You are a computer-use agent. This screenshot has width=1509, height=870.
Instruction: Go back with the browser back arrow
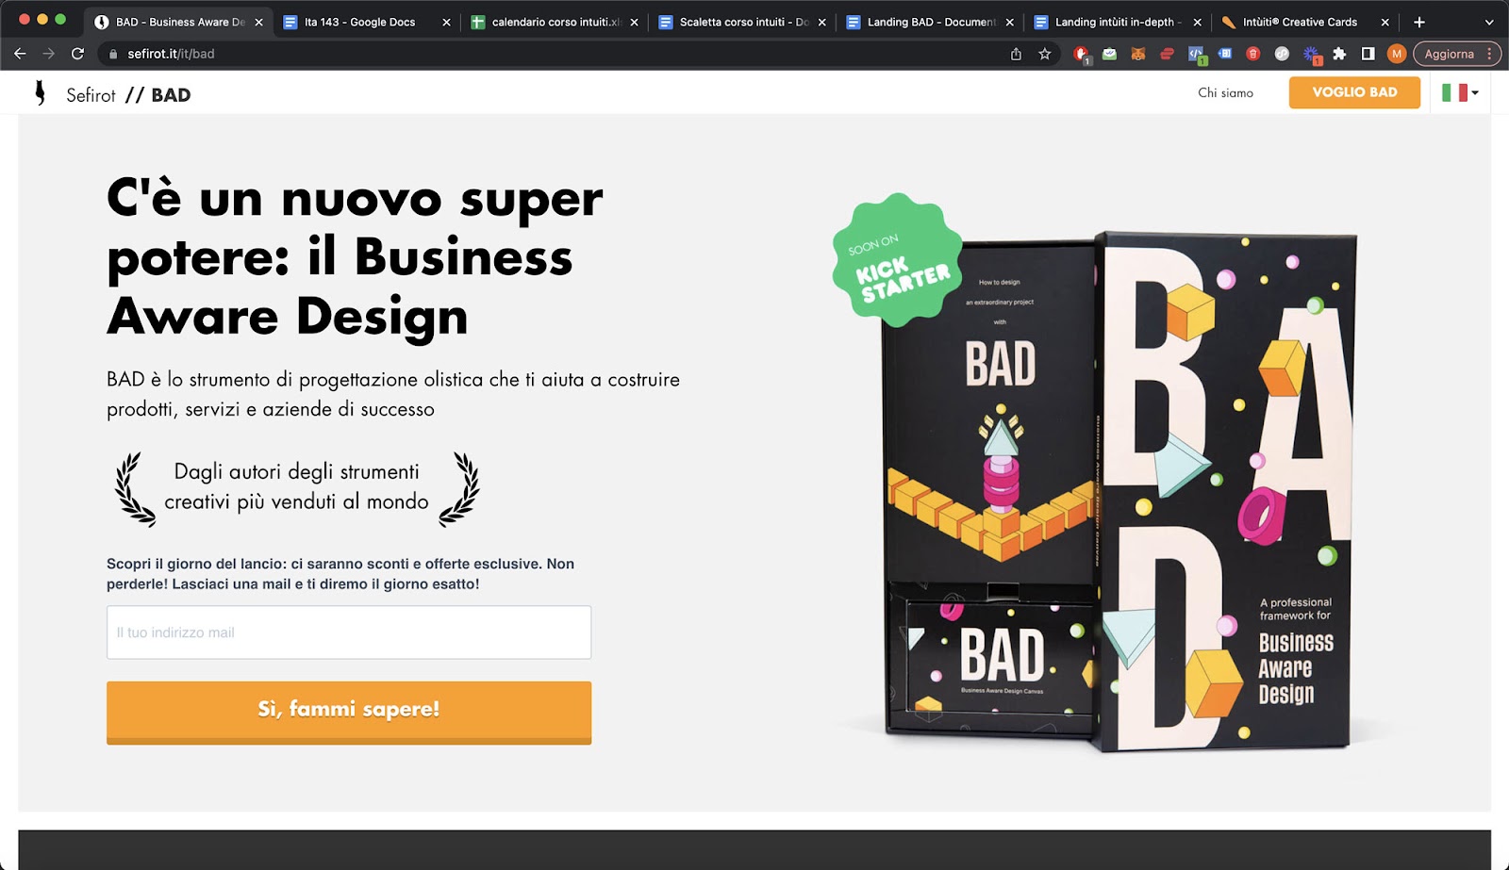[x=20, y=54]
